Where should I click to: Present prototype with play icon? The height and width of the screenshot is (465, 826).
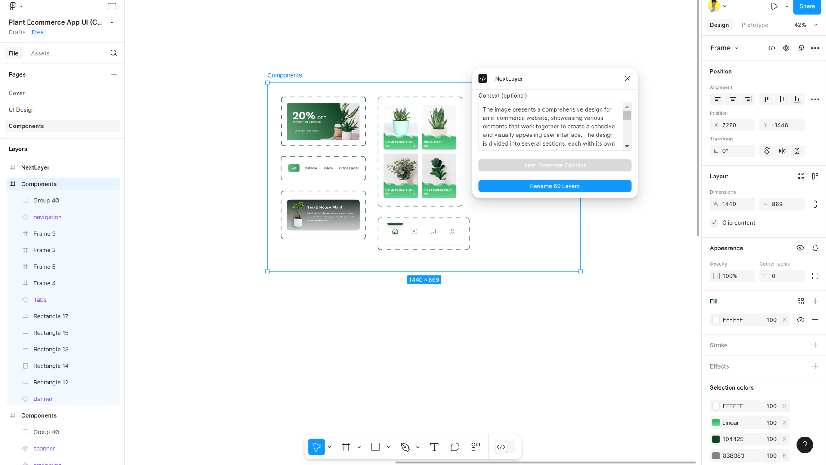click(x=774, y=6)
